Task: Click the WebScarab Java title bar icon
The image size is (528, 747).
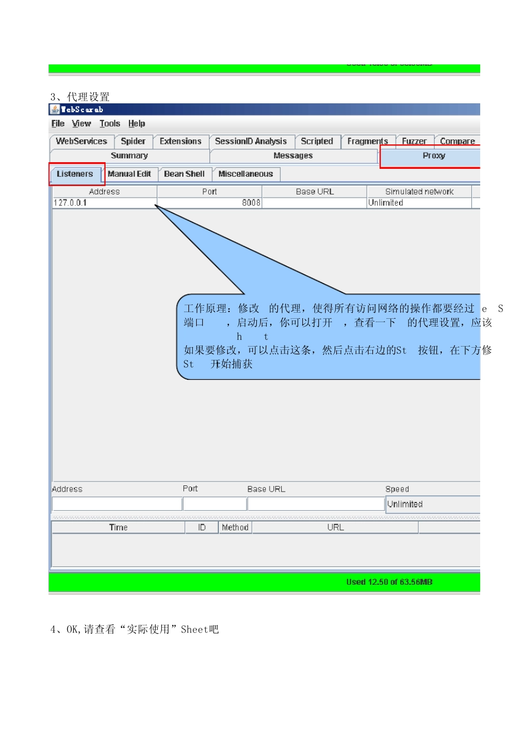Action: click(54, 109)
